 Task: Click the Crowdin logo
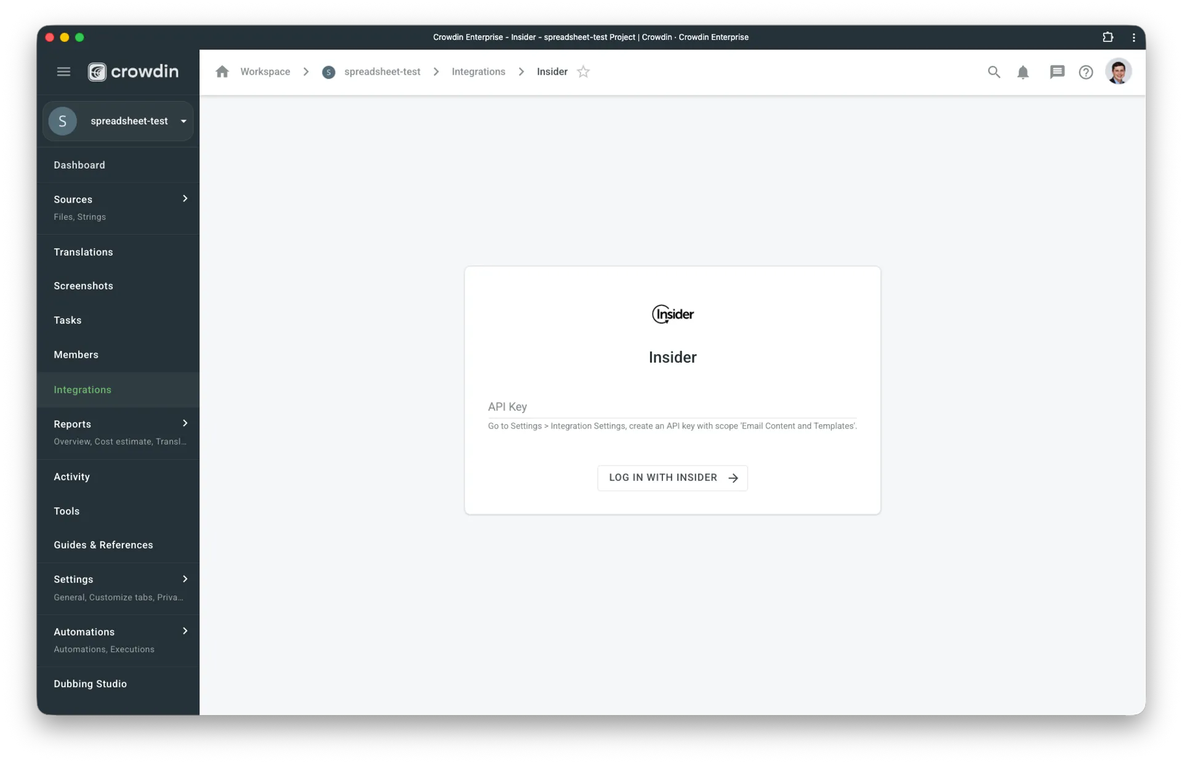[x=133, y=71]
